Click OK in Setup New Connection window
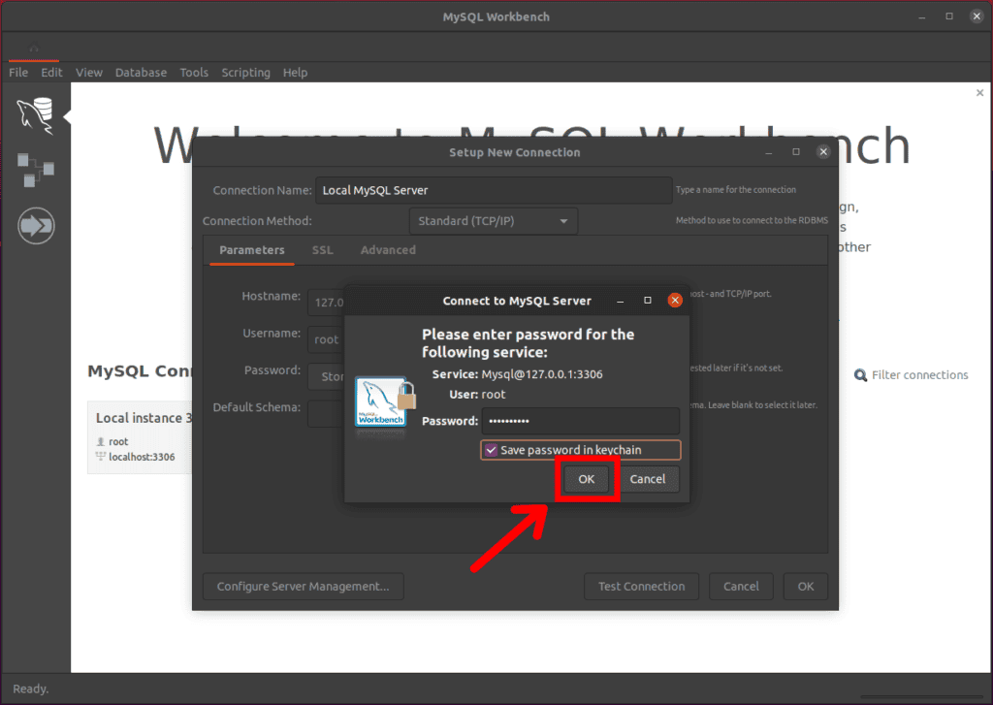Screen dimensions: 993x705 (x=806, y=587)
